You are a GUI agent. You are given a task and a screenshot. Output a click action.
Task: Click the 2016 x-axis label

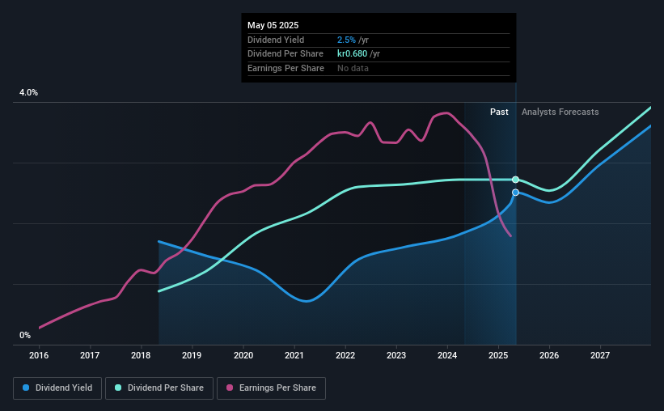[x=39, y=355]
